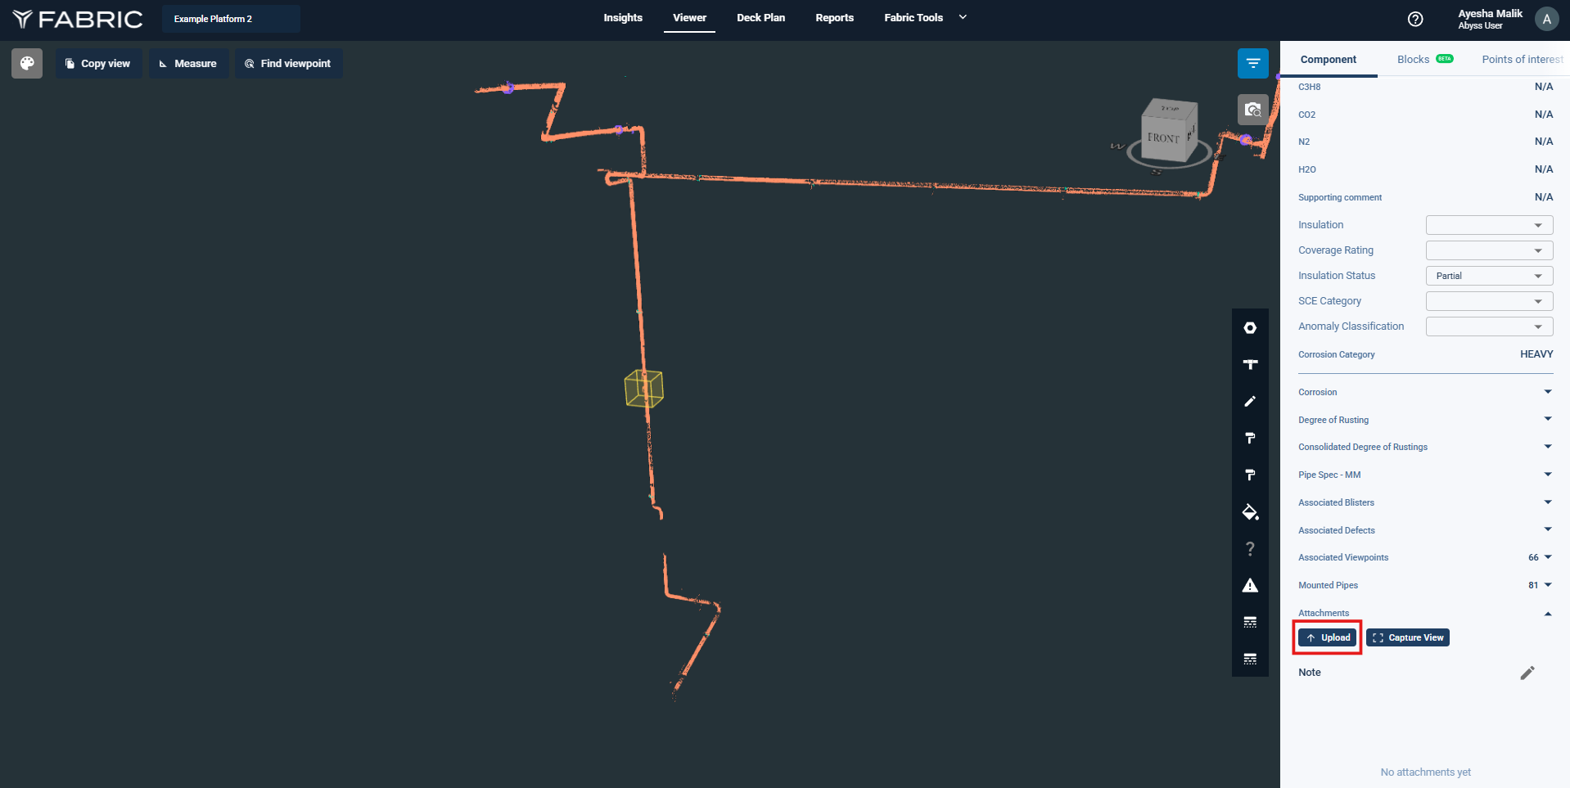Screen dimensions: 1570x788
Task: Click the Capture View button
Action: tap(1407, 637)
